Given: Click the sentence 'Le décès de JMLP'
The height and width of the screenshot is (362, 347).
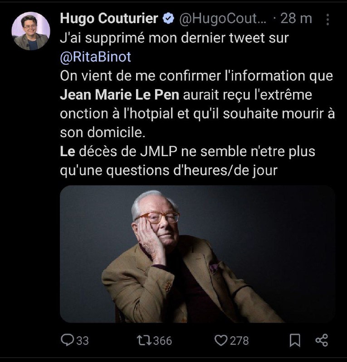Looking at the screenshot, I should tap(118, 152).
